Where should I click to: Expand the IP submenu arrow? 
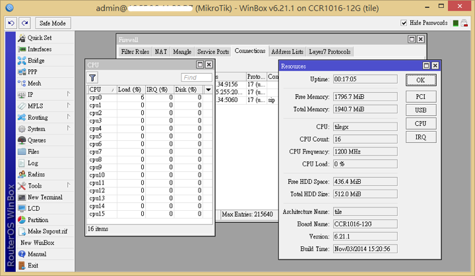point(69,94)
